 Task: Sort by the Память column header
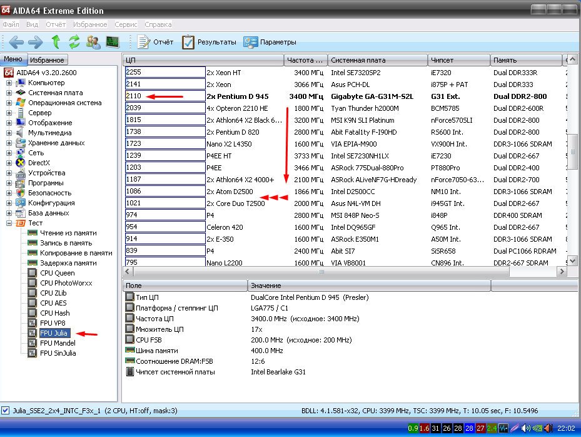(526, 60)
